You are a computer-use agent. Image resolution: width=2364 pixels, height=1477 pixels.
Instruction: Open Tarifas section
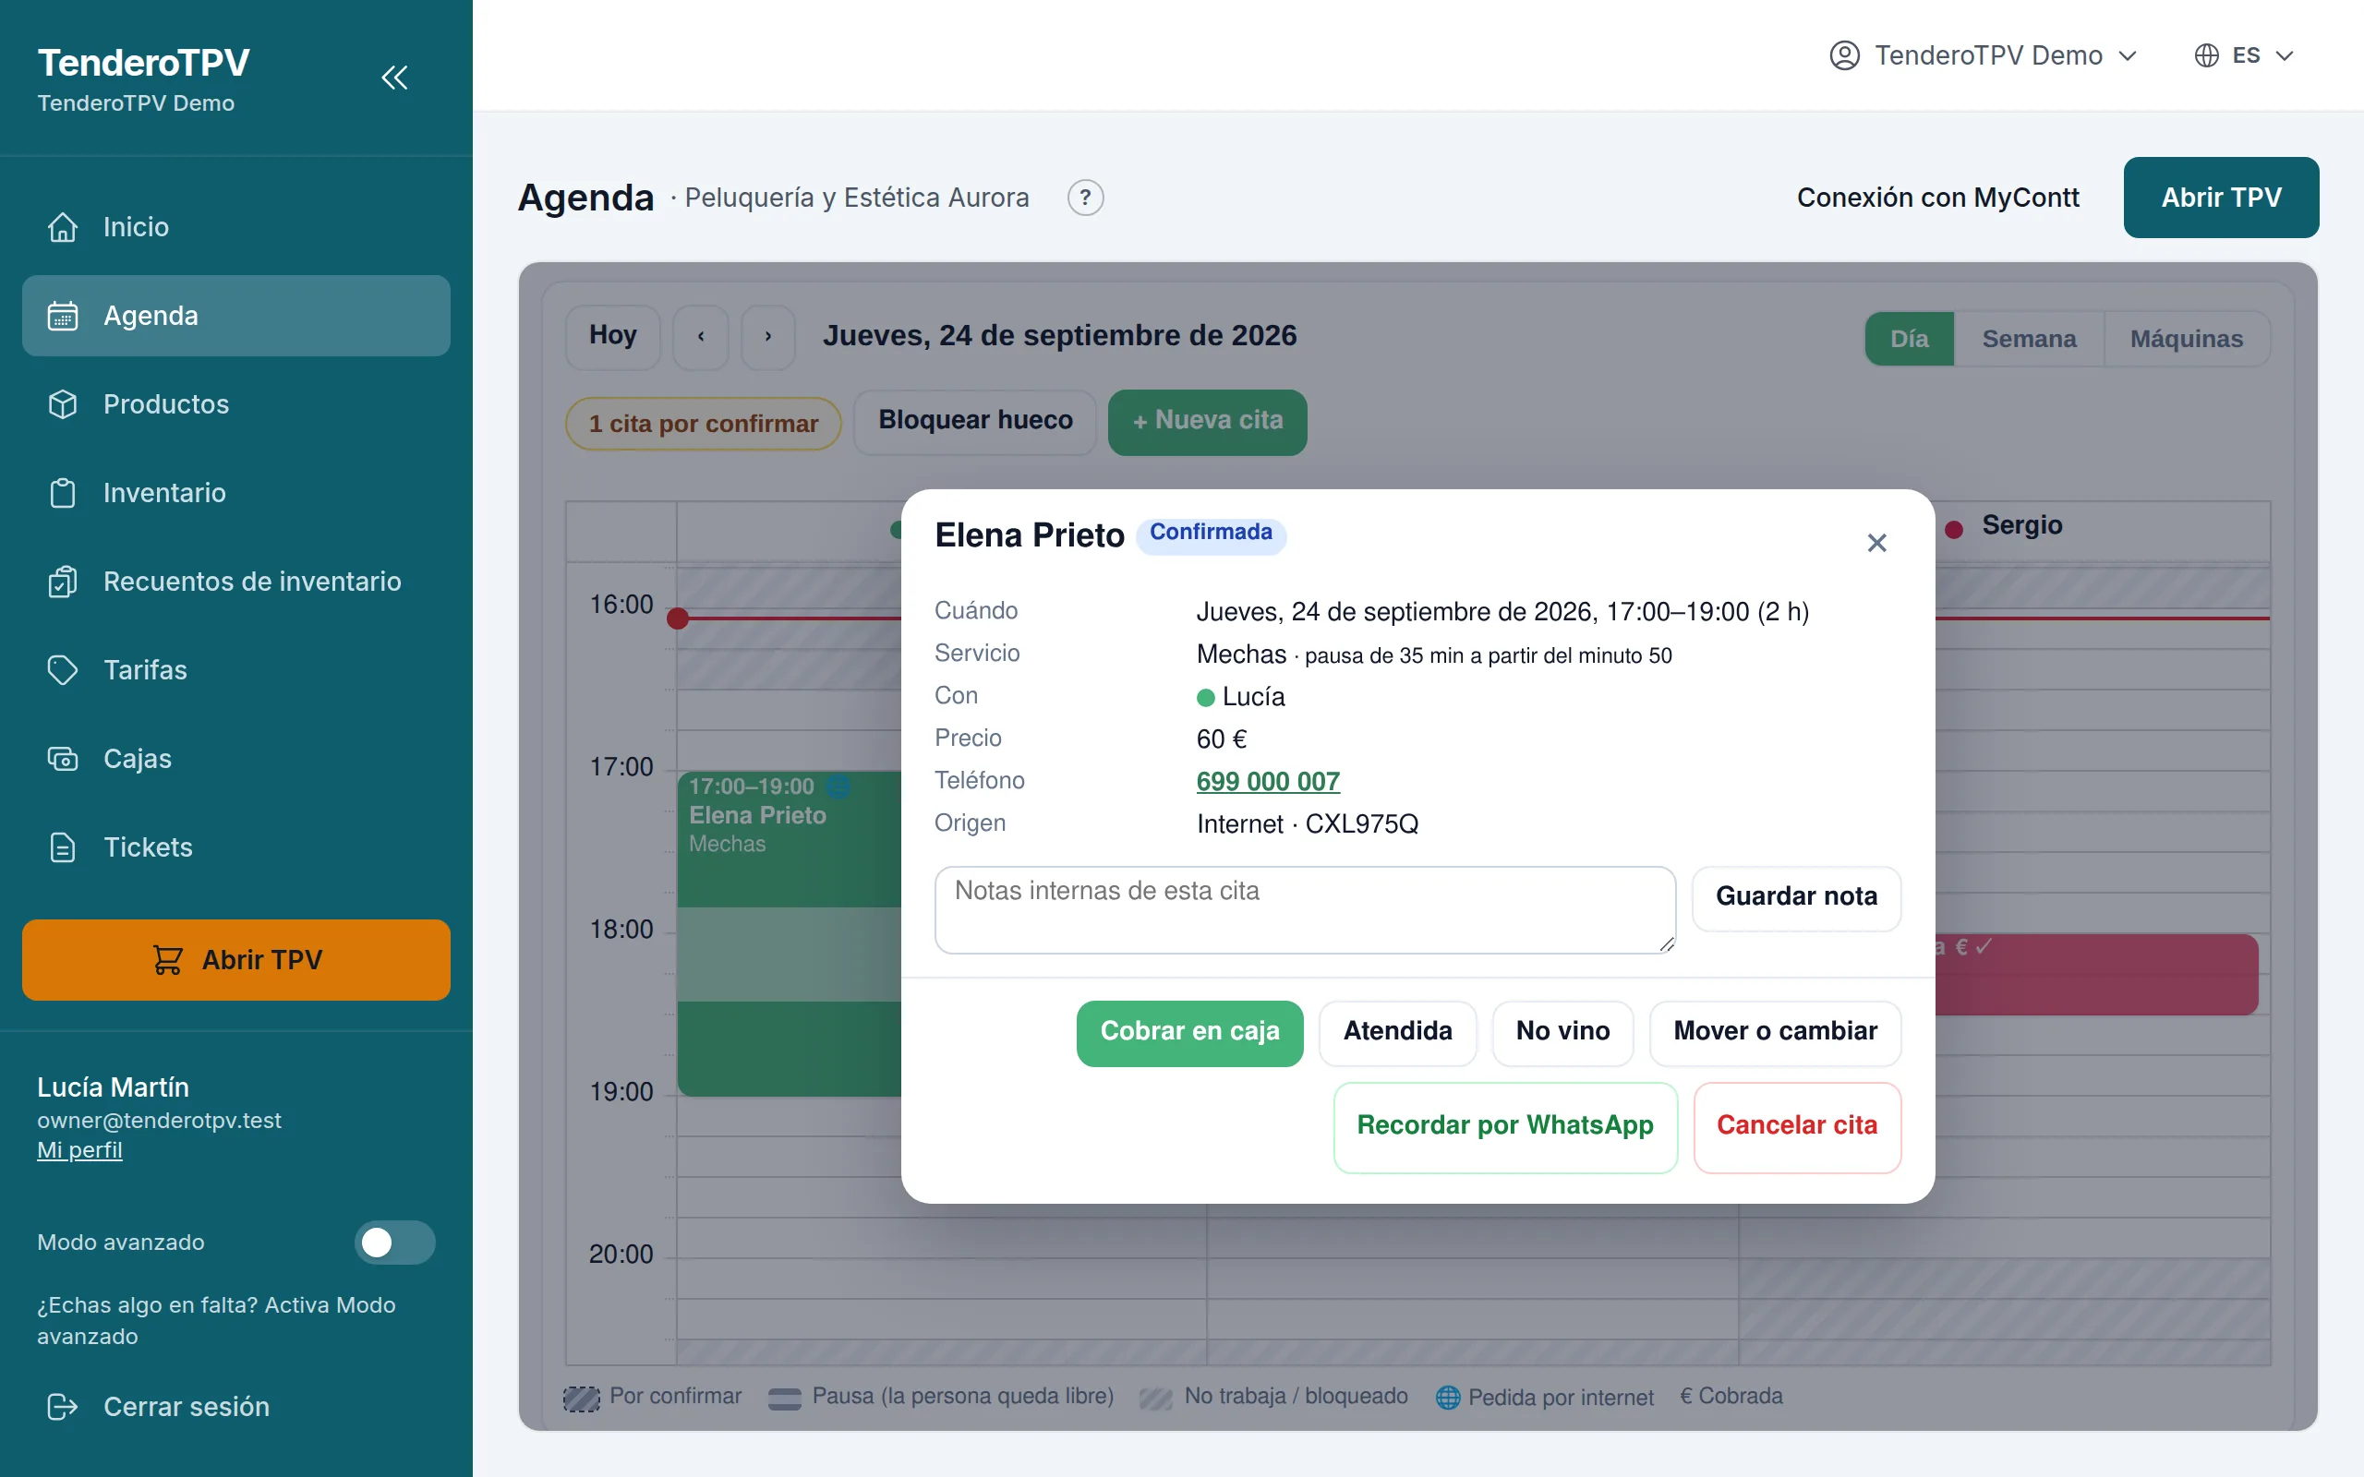point(235,670)
